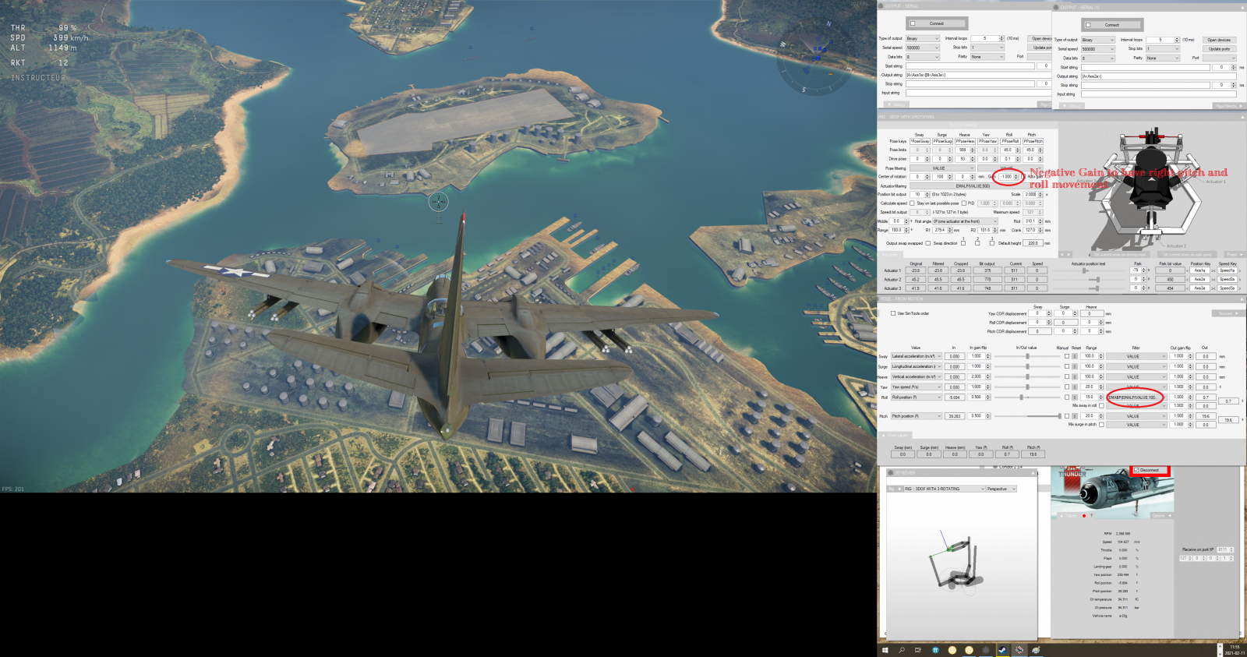Image resolution: width=1247 pixels, height=657 pixels.
Task: Open Parity dropdown in Serial (1)
Action: 1162,58
